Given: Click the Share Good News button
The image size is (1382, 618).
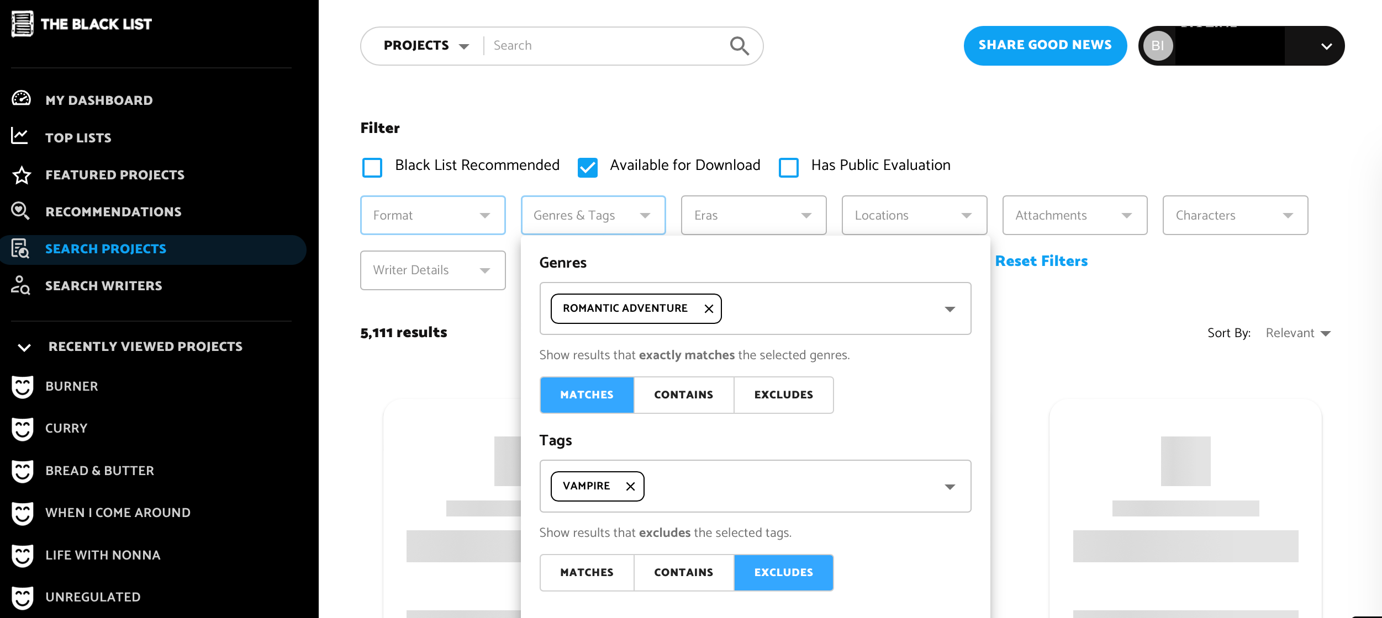Looking at the screenshot, I should (1045, 45).
